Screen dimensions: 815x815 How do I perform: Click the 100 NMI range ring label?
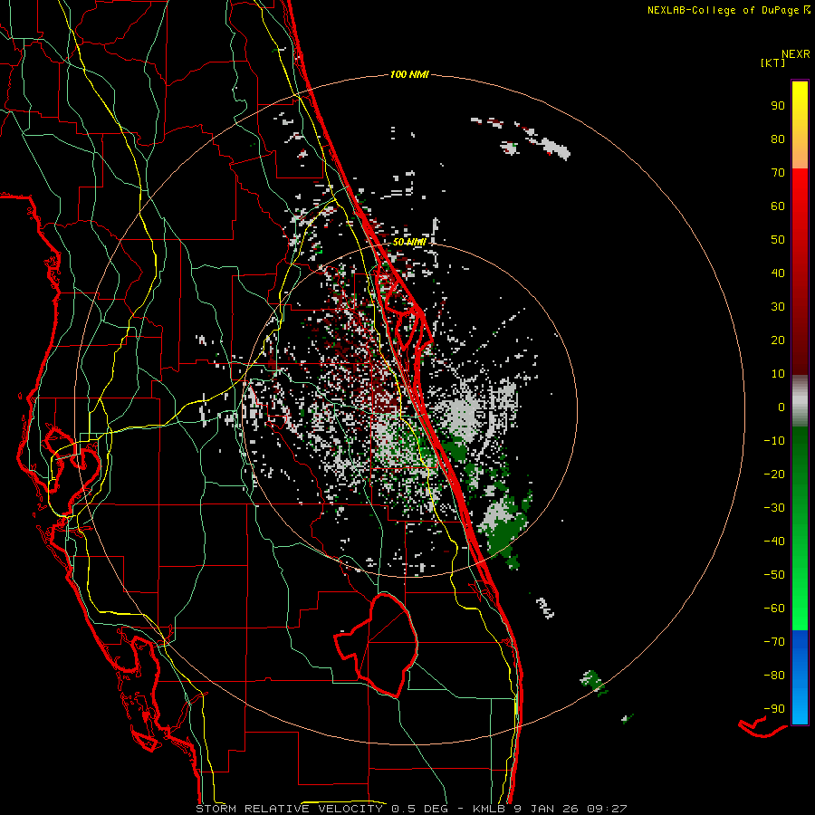pyautogui.click(x=409, y=75)
